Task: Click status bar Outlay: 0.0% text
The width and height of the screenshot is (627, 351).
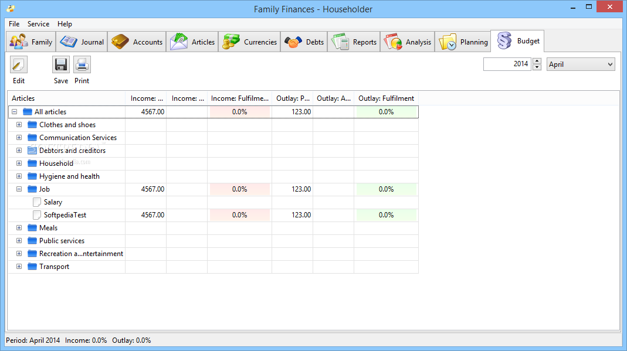Action: (x=131, y=340)
